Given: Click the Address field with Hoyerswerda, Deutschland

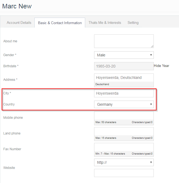Looking at the screenshot, I should pyautogui.click(x=124, y=78).
